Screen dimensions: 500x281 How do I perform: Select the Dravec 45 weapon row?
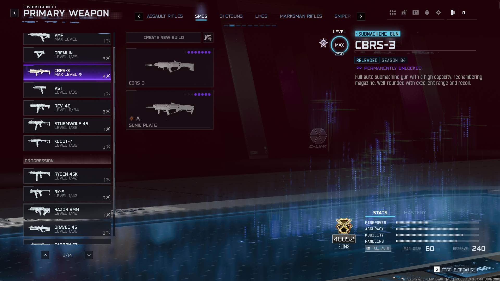pyautogui.click(x=67, y=229)
